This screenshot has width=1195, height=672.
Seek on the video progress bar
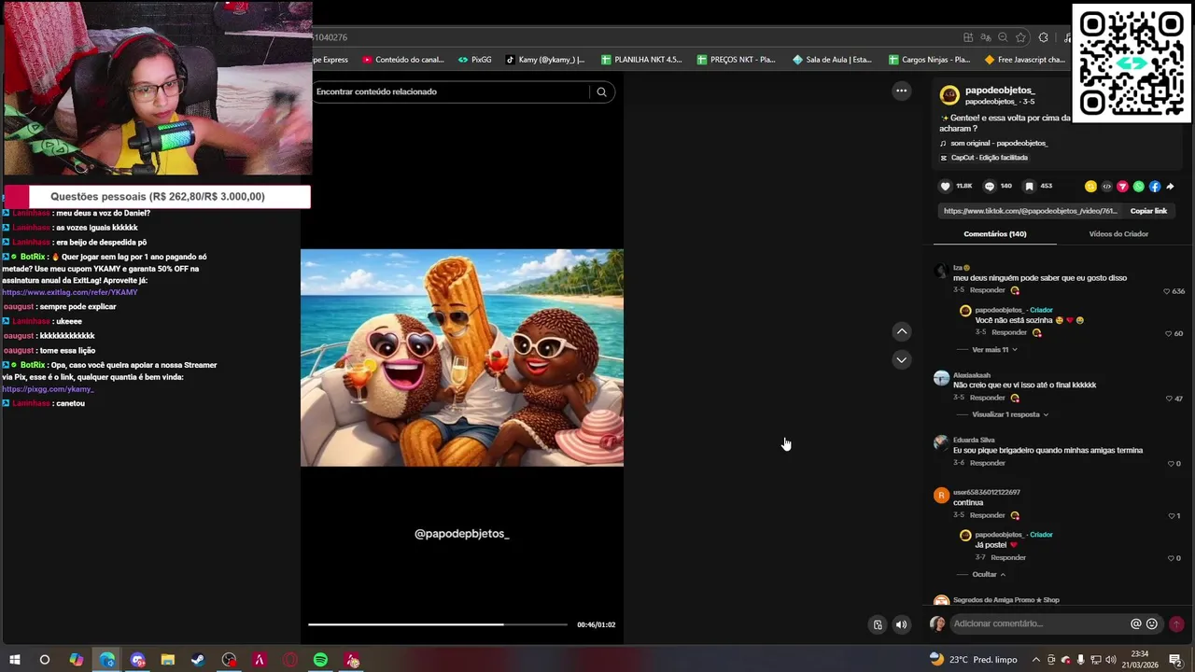(x=437, y=624)
